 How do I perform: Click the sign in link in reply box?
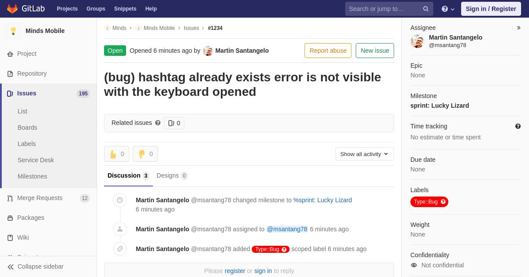coord(263,271)
